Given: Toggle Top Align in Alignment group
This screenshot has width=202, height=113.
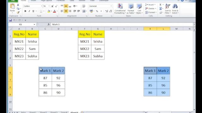Looking at the screenshot, I should click(x=62, y=6).
